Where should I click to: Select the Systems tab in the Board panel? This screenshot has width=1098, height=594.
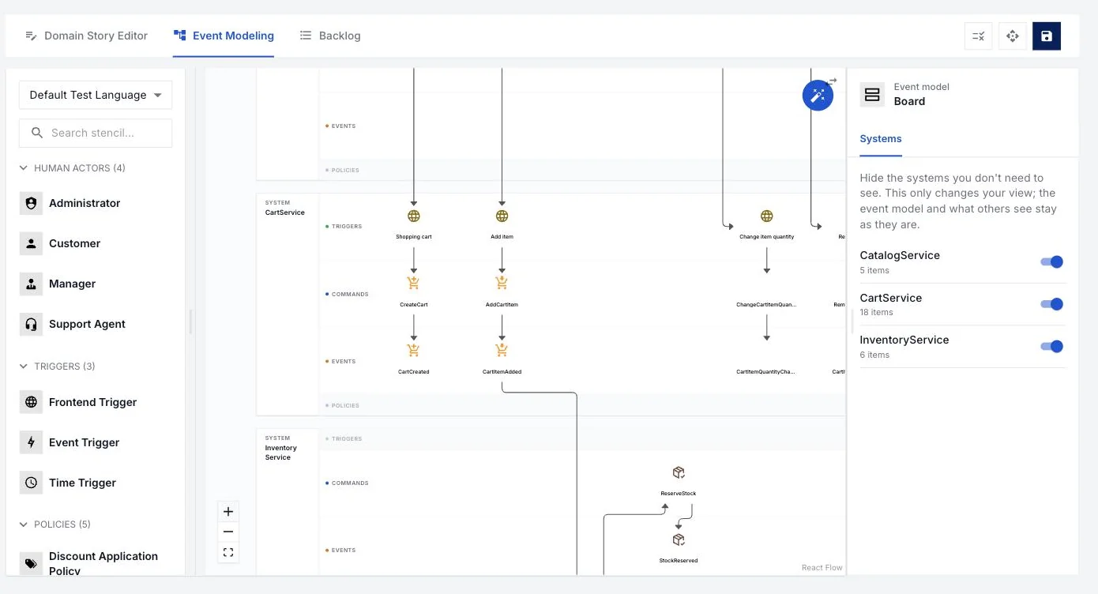coord(880,139)
